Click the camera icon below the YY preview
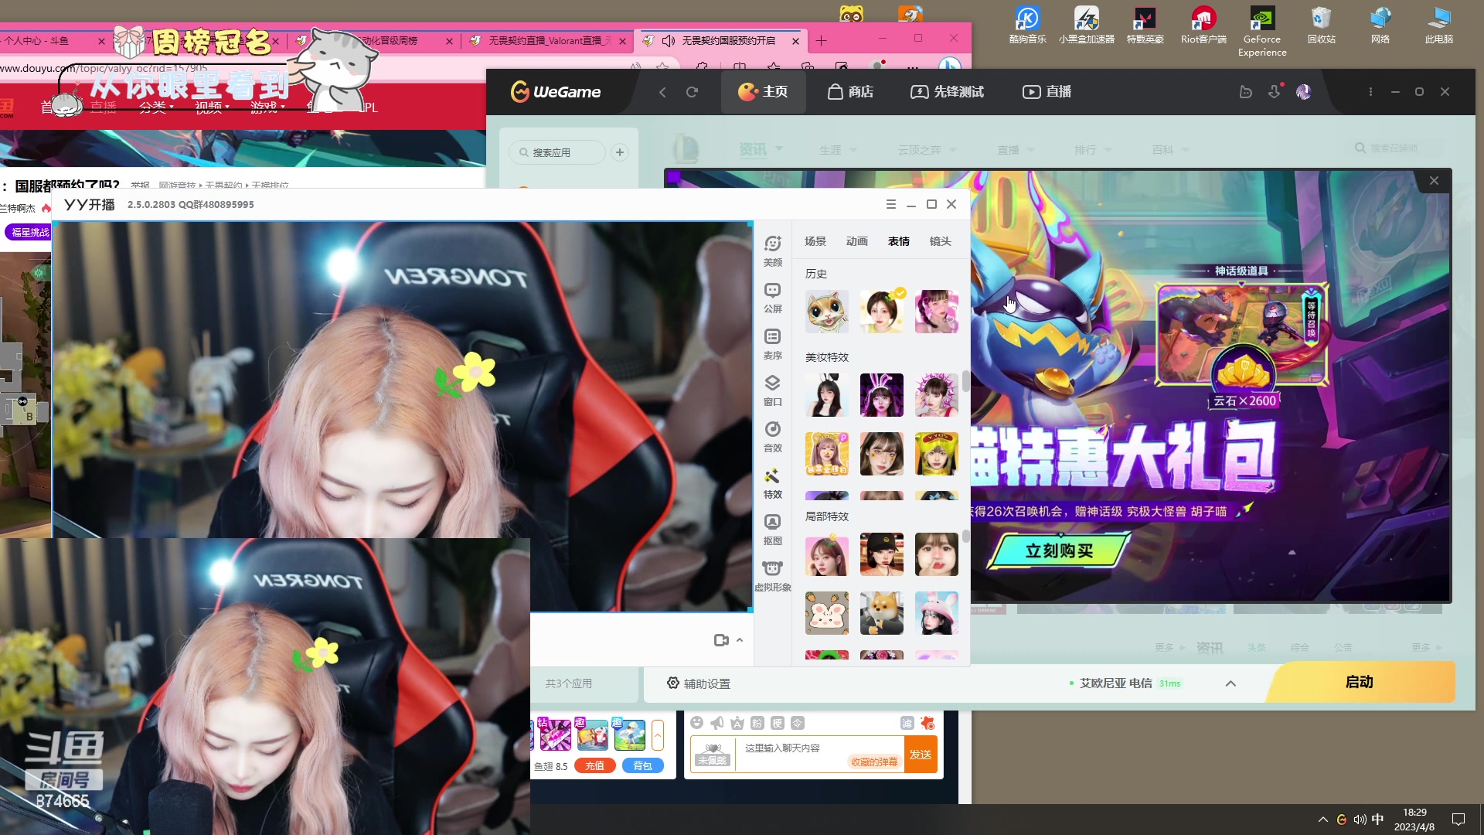The width and height of the screenshot is (1484, 835). pyautogui.click(x=721, y=640)
